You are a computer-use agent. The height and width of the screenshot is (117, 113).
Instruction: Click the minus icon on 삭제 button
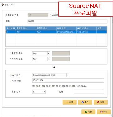[98, 102]
